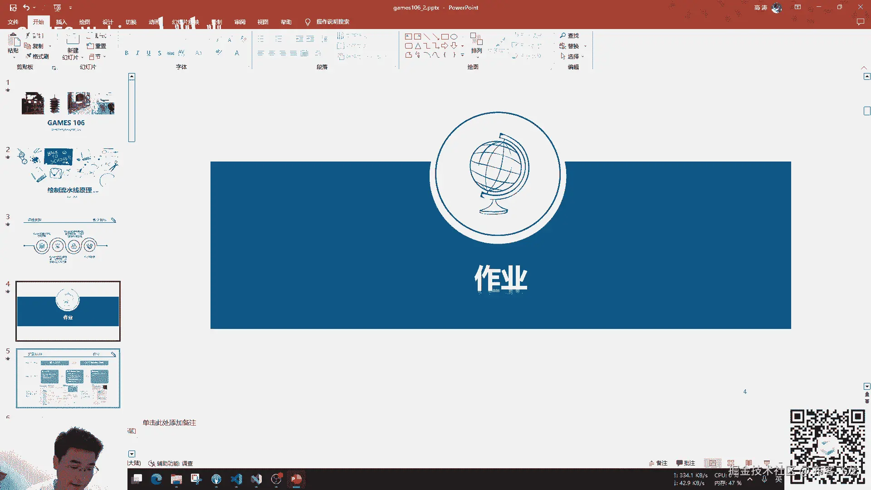This screenshot has height=490, width=871.
Task: Click the Find (查找) magnifier icon
Action: (x=563, y=35)
